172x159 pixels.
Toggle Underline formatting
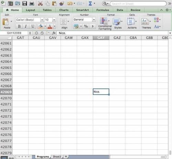click(33, 26)
